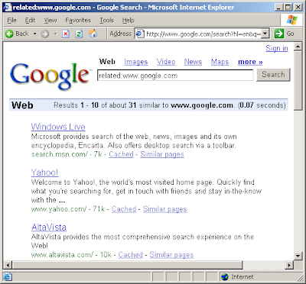Click horizontal scrollbar left arrow
The width and height of the screenshot is (306, 284).
point(8,265)
